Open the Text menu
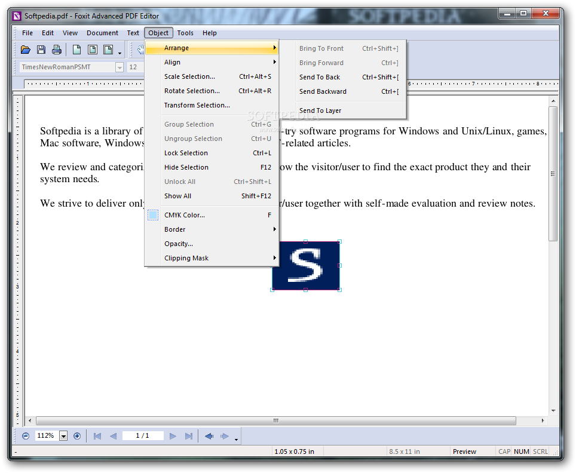 [133, 33]
